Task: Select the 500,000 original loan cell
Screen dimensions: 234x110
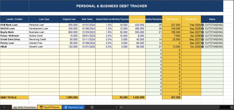Action: (69, 25)
